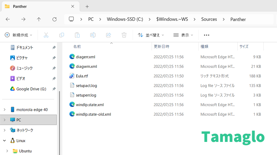277x155 pixels.
Task: Click the Rename icon in toolbar
Action: click(x=93, y=35)
